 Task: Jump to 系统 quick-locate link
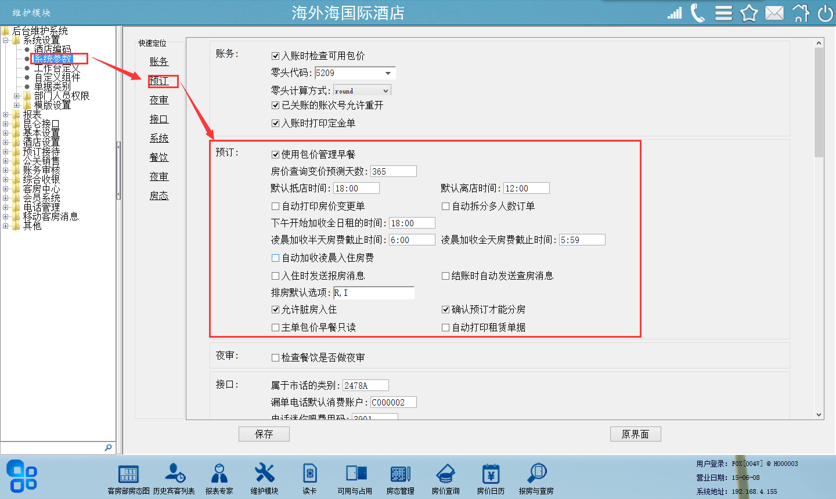158,139
